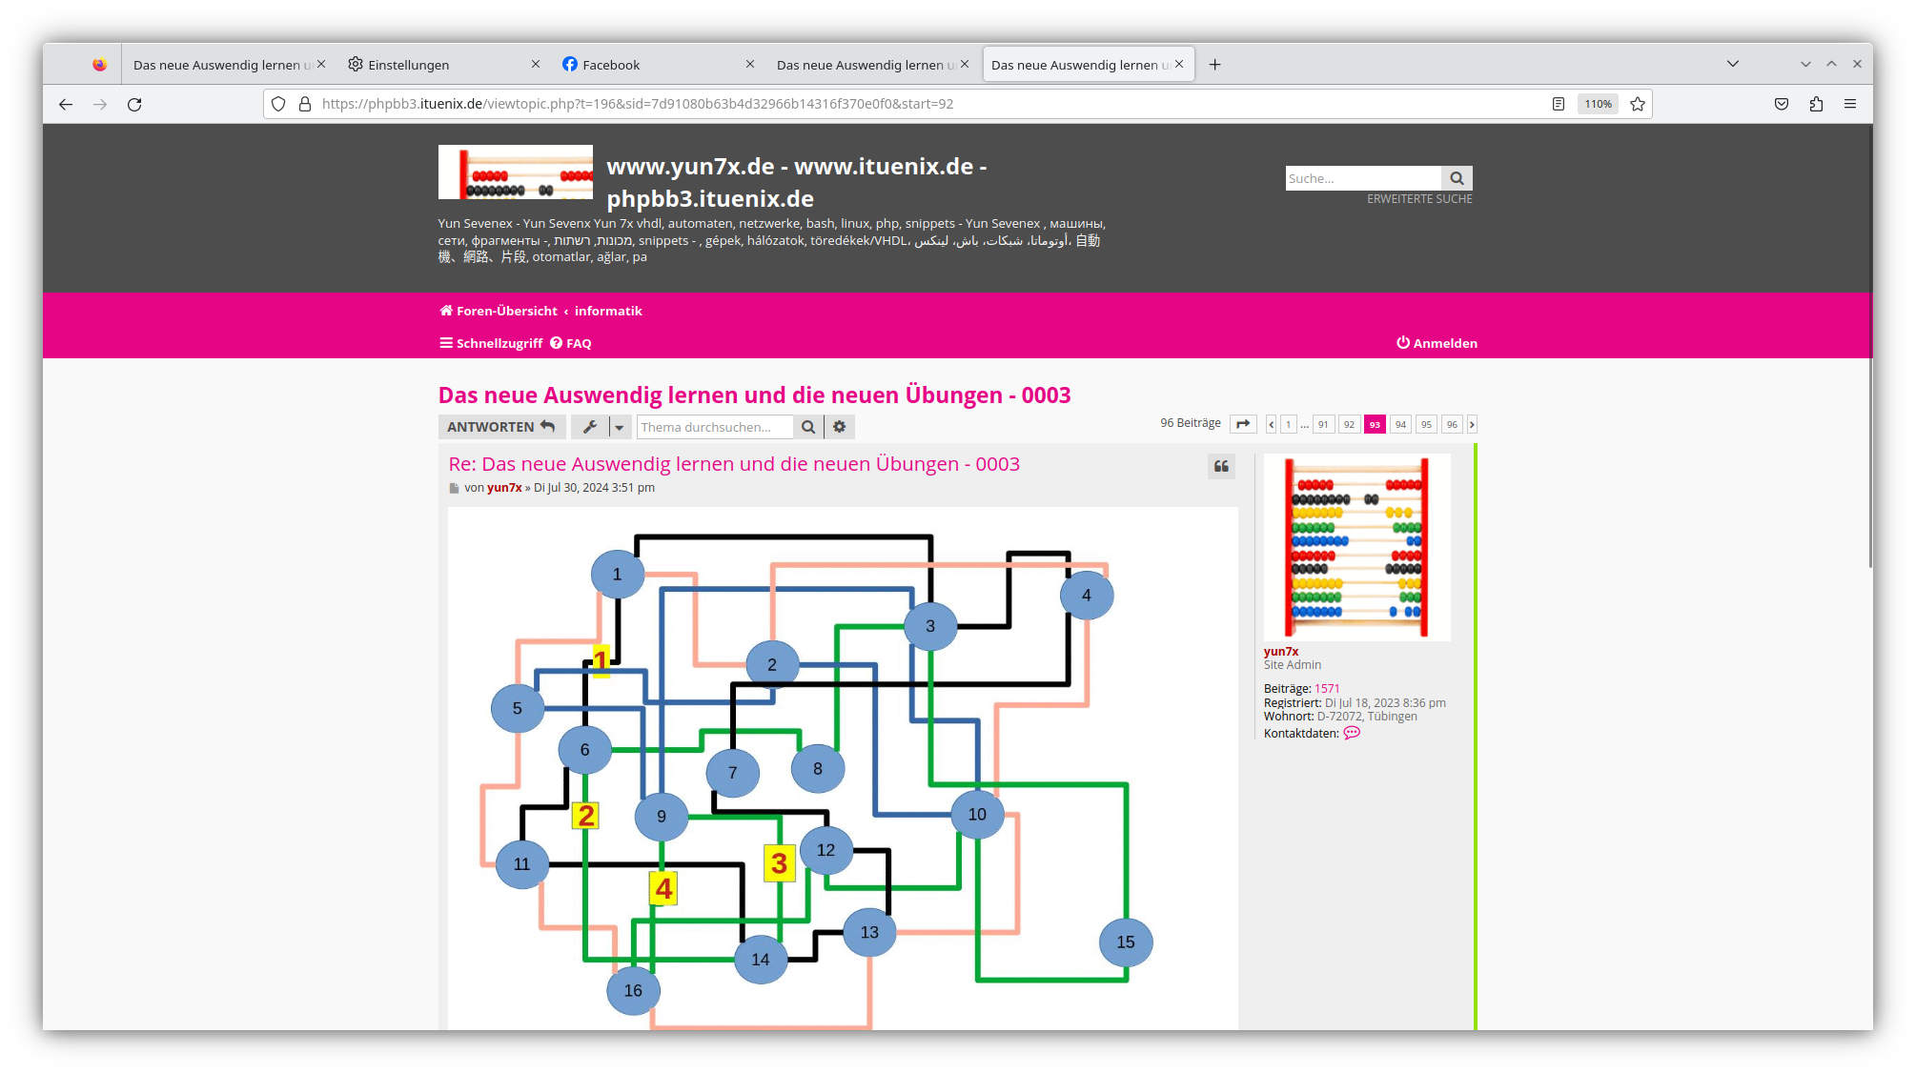
Task: Click the 110% zoom level indicator
Action: 1598,104
